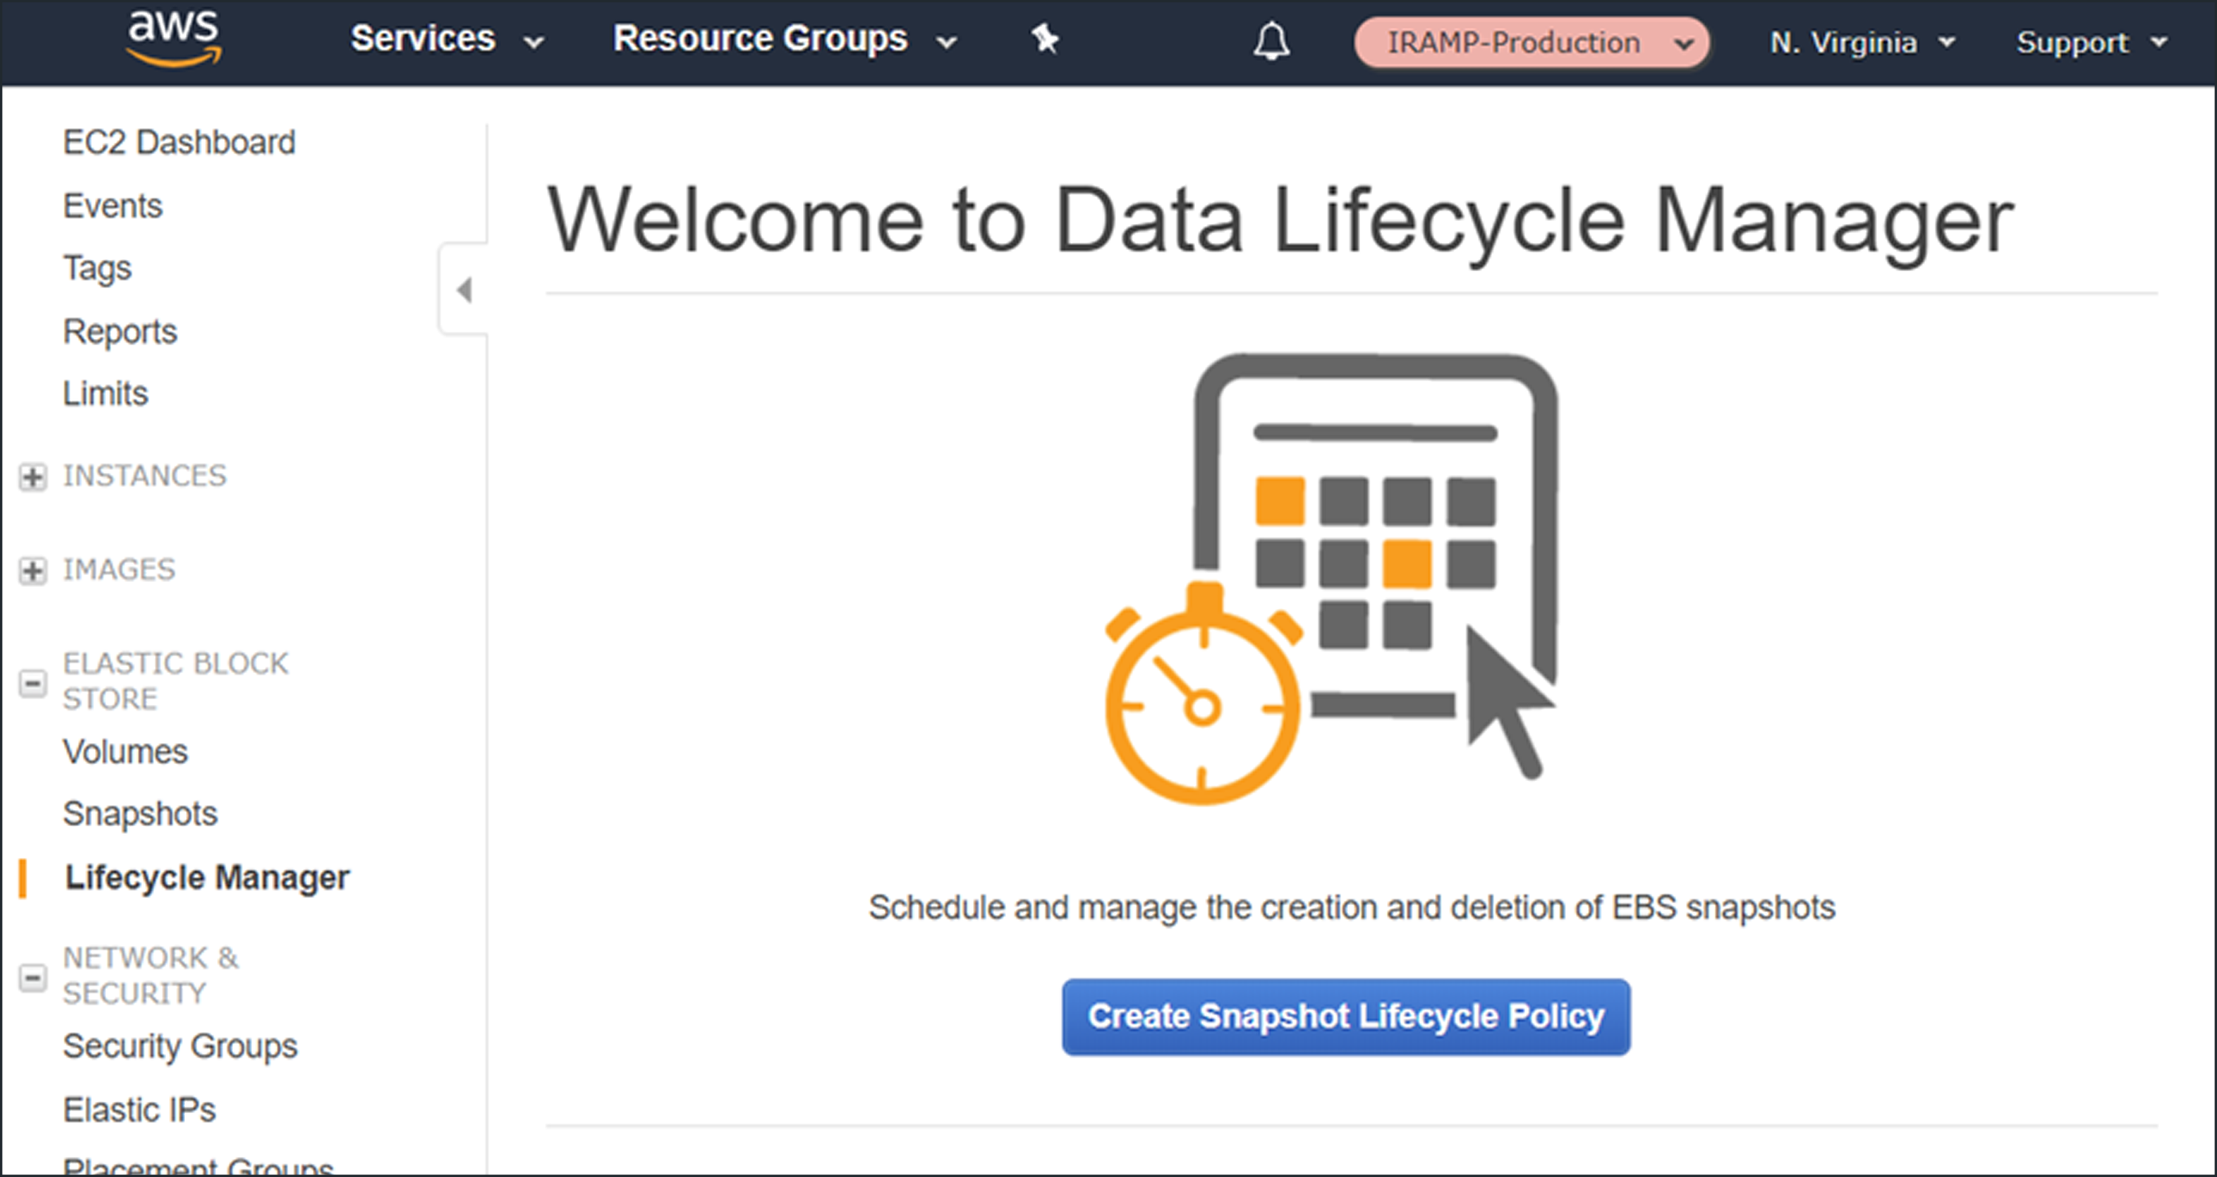2217x1177 pixels.
Task: Collapse sidebar using the left arrow handle
Action: 465,291
